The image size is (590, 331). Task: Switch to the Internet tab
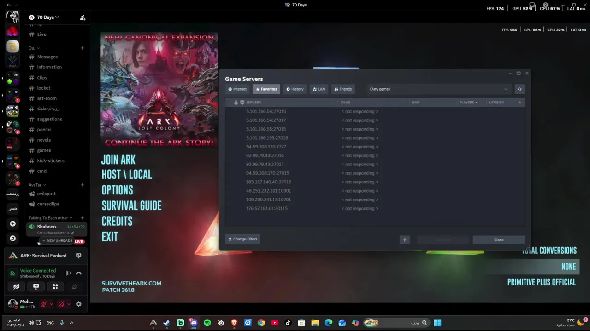237,89
